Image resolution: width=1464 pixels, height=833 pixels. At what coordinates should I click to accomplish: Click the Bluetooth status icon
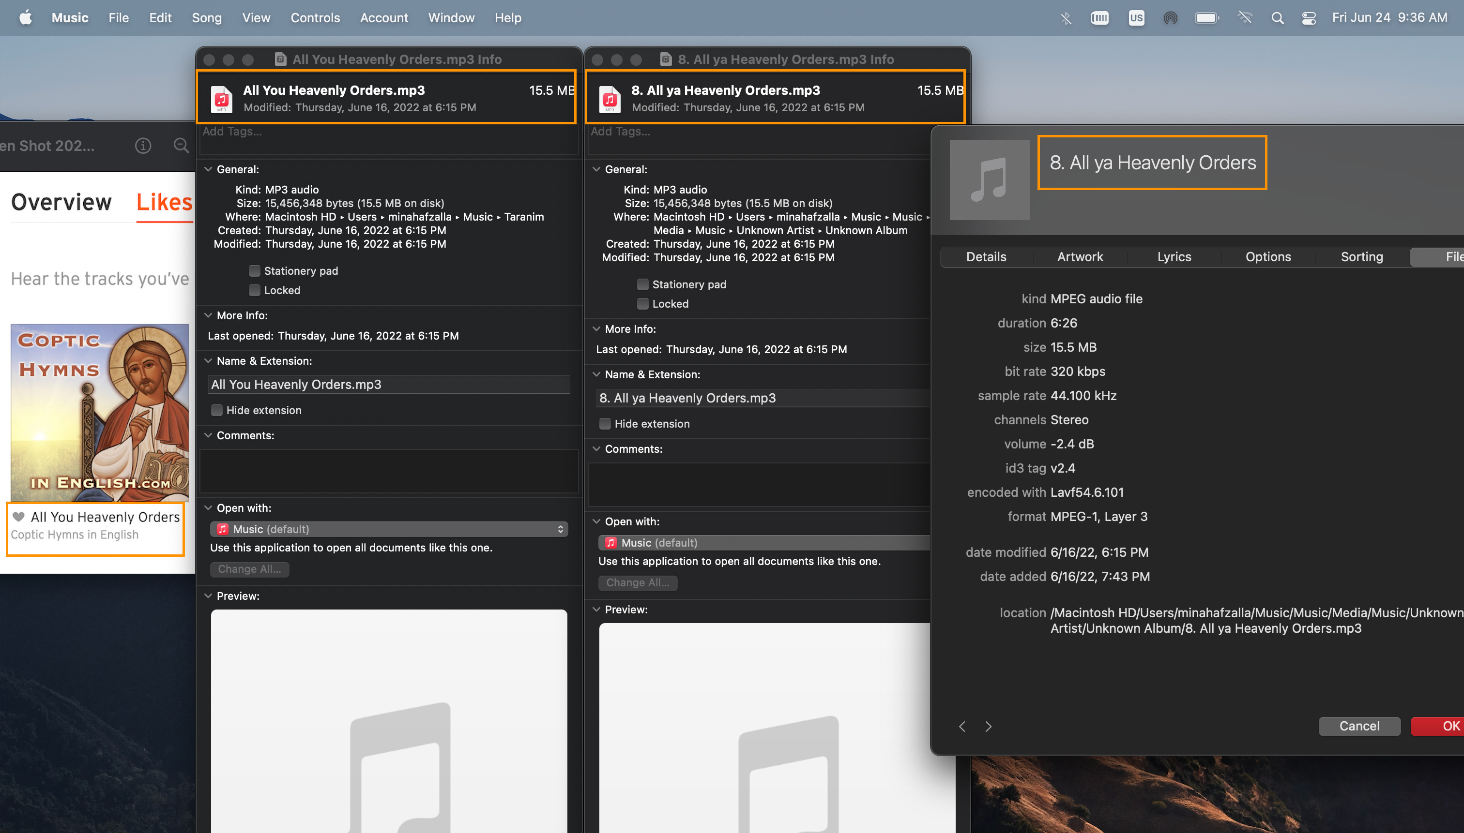[1066, 18]
